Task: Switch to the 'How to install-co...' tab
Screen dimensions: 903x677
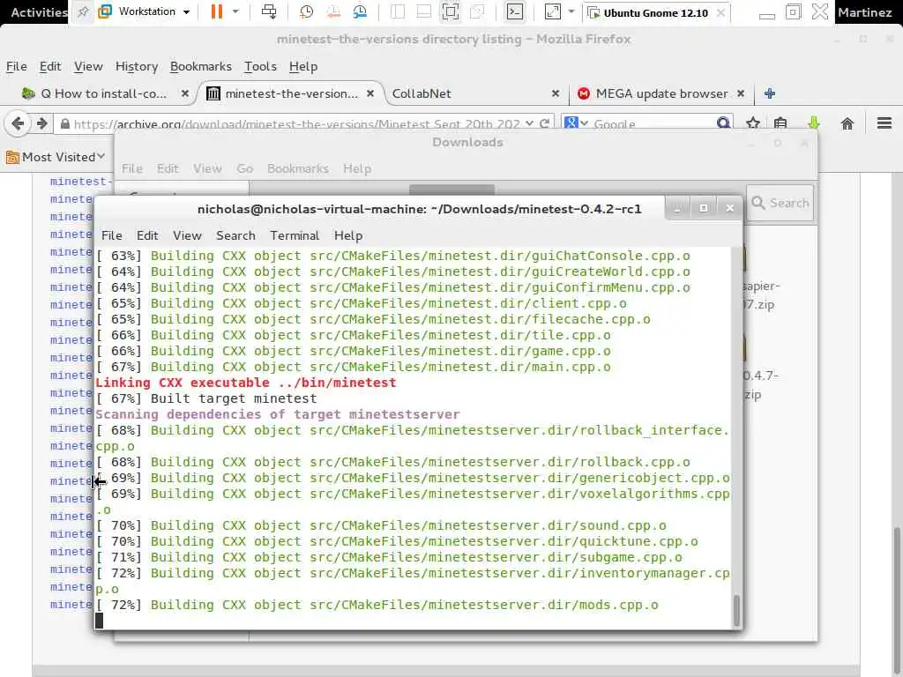Action: [102, 93]
